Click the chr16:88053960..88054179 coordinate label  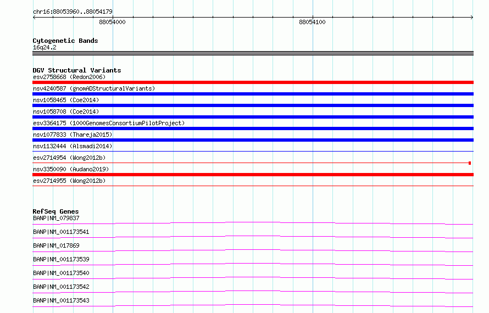point(73,12)
